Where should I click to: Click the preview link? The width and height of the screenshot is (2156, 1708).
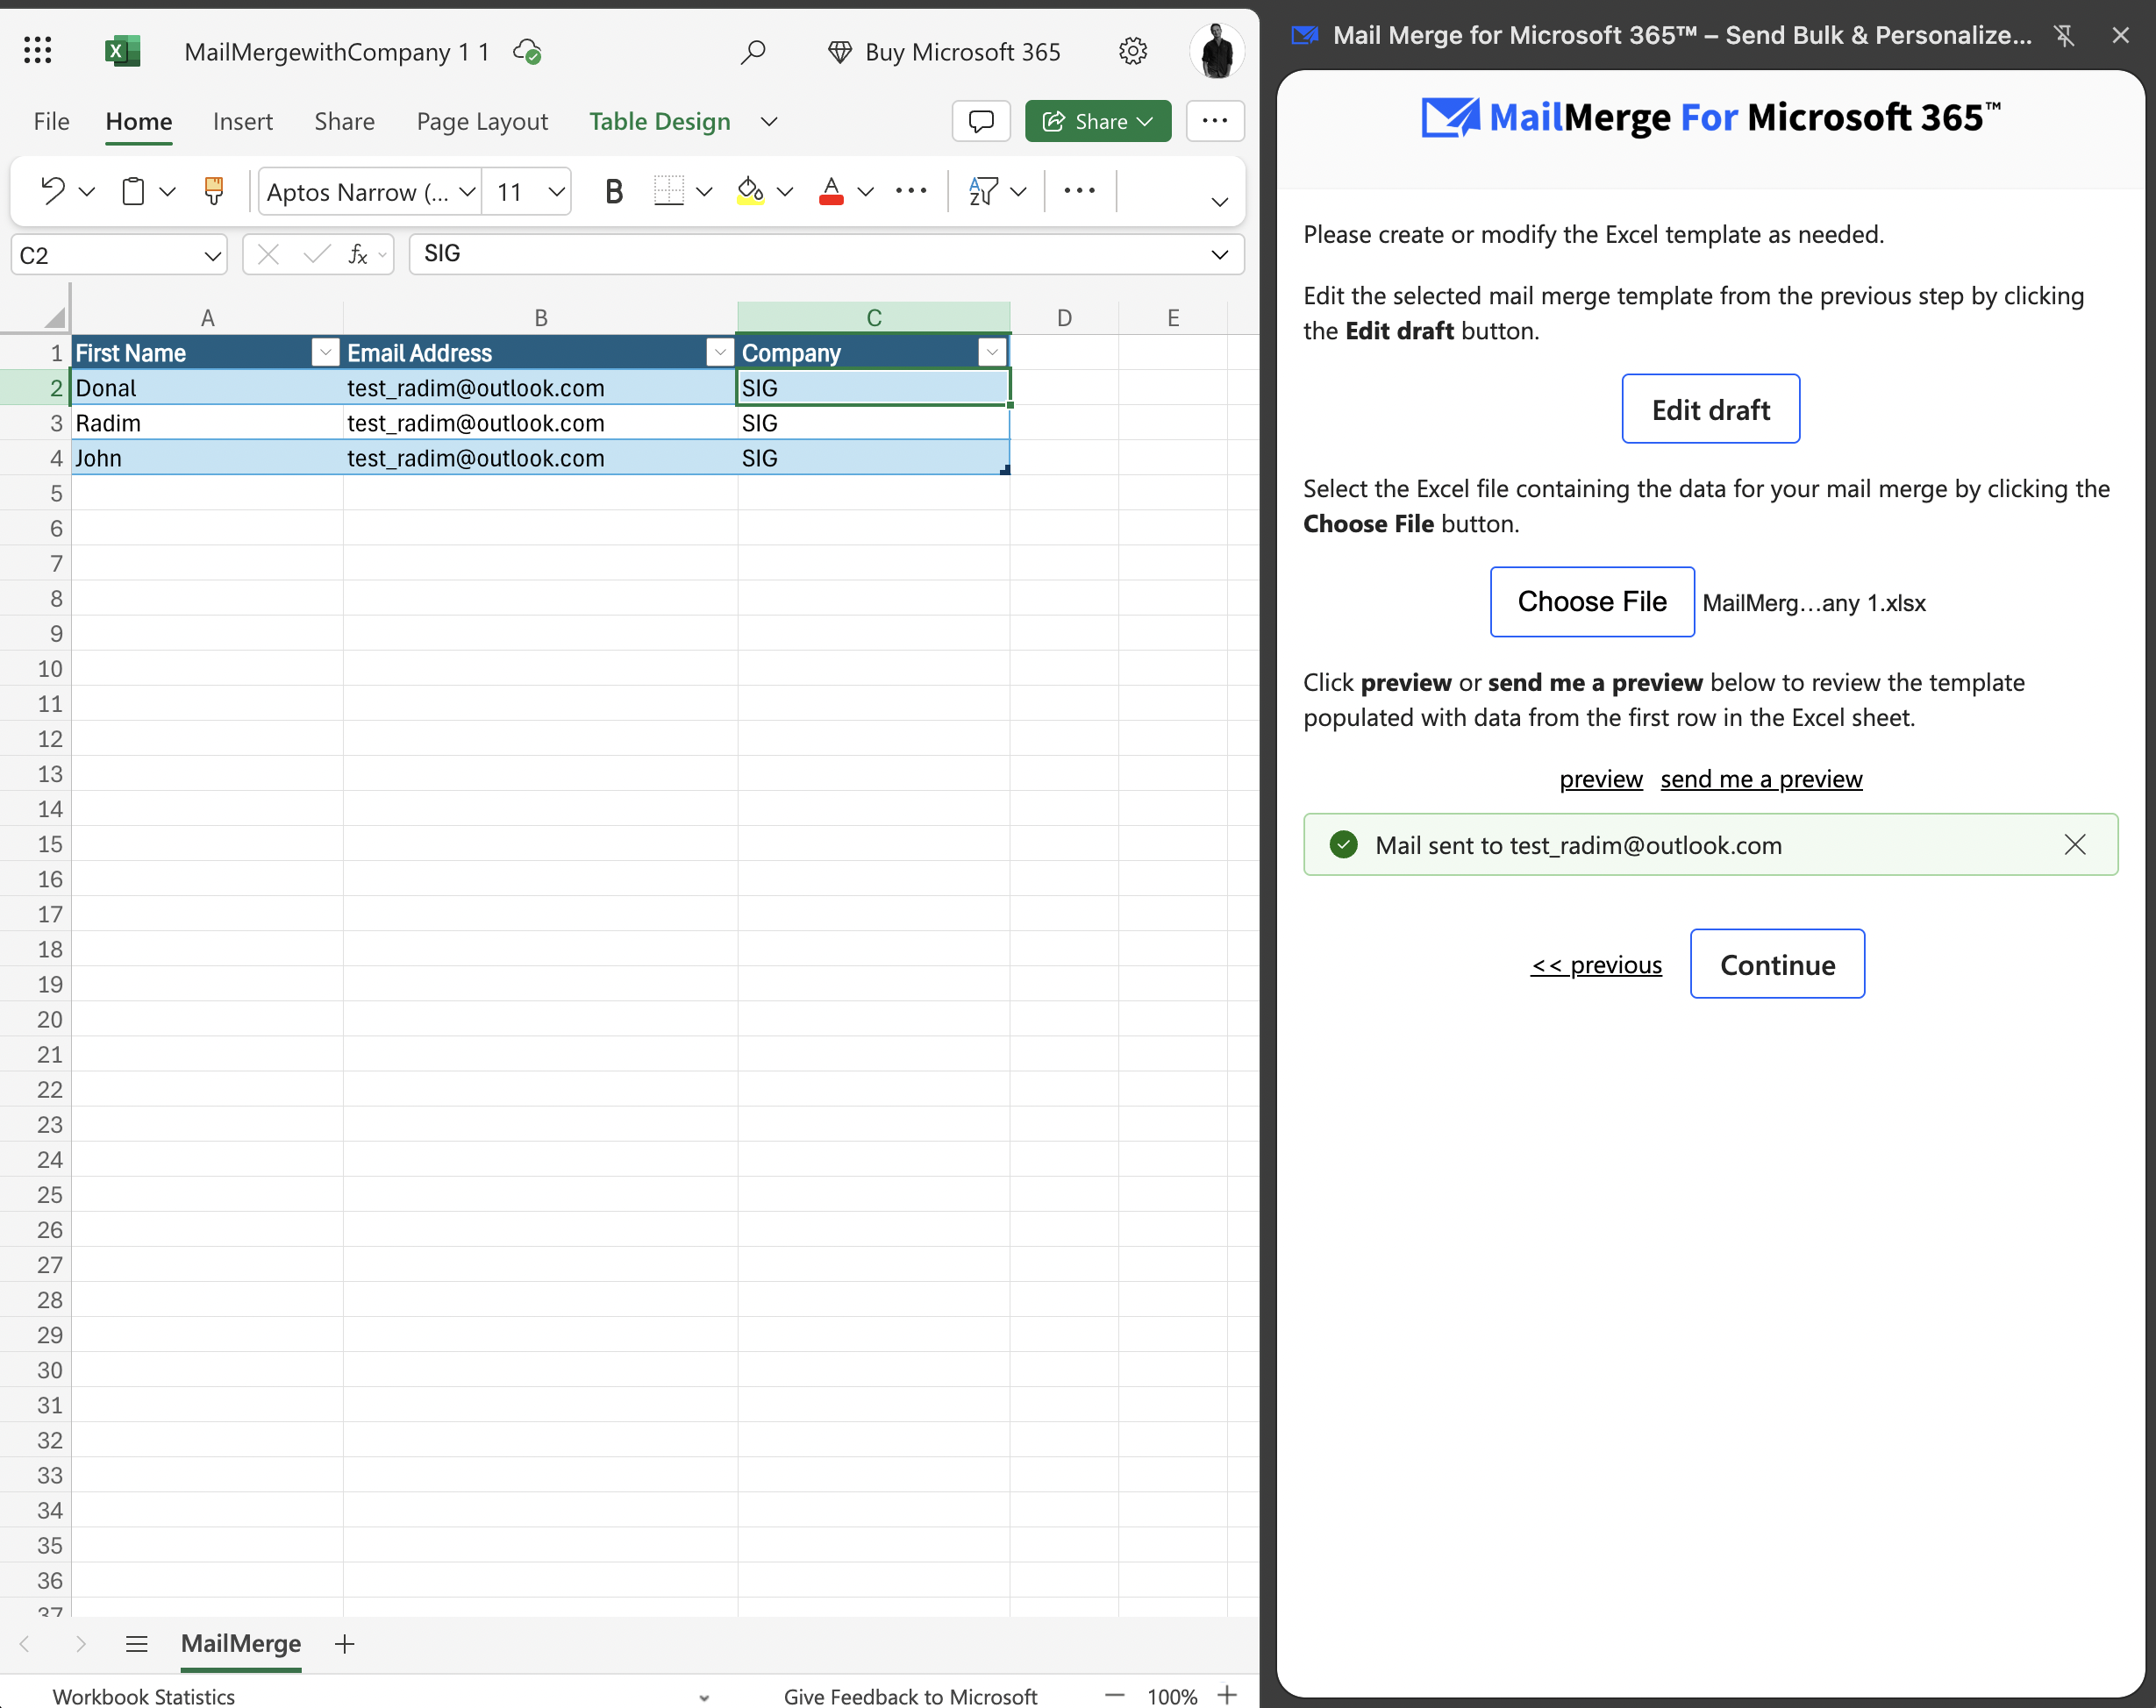tap(1601, 779)
